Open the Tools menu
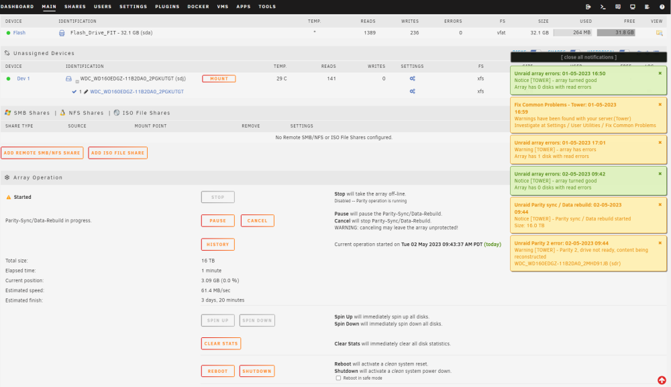 tap(267, 7)
